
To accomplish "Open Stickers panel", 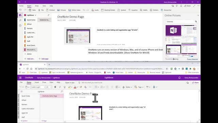I will click(x=154, y=10).
